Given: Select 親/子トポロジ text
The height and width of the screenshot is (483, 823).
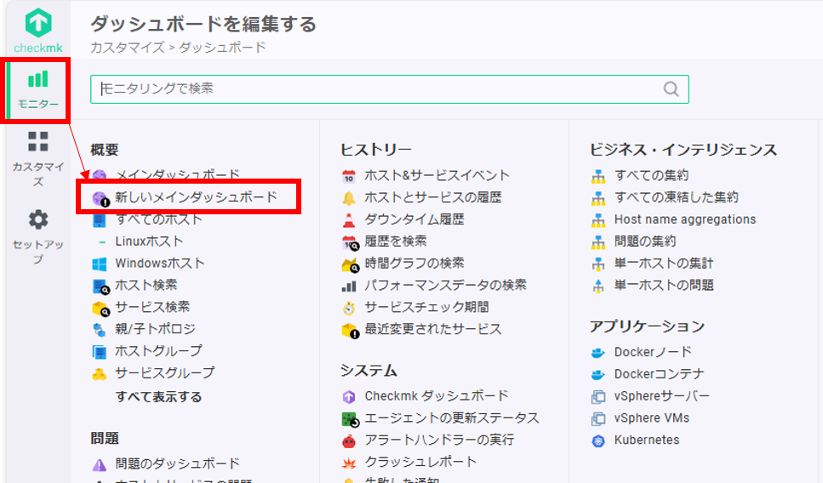Looking at the screenshot, I should click(x=156, y=329).
